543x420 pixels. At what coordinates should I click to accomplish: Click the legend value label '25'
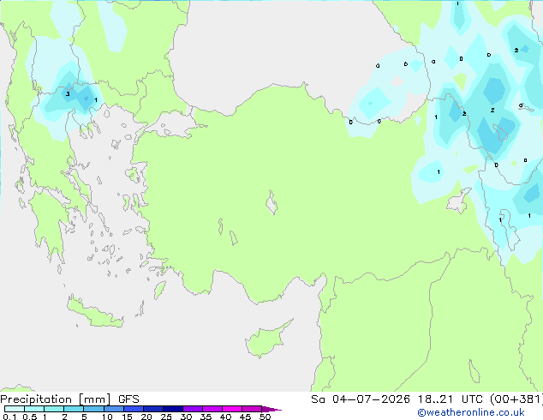click(166, 417)
